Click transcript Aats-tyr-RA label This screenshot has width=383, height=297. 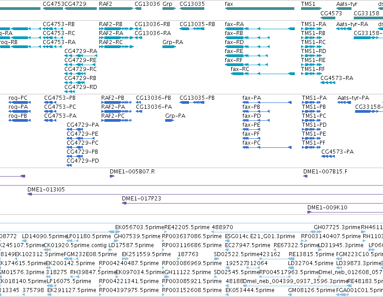click(352, 24)
